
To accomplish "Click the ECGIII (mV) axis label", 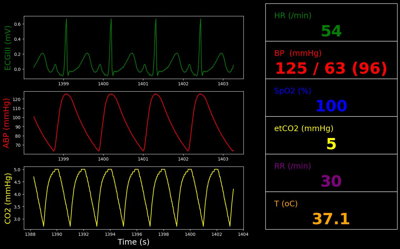I will [x=8, y=48].
